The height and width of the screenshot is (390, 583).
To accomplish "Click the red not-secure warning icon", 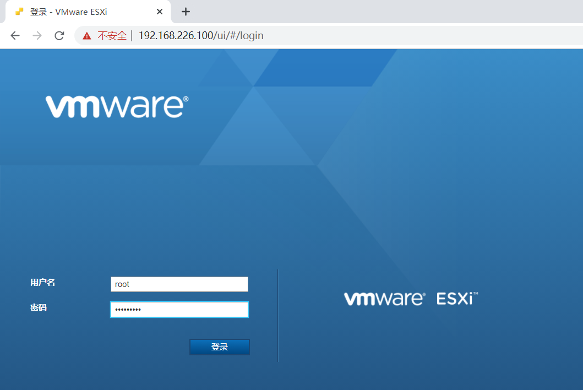I will [x=86, y=36].
